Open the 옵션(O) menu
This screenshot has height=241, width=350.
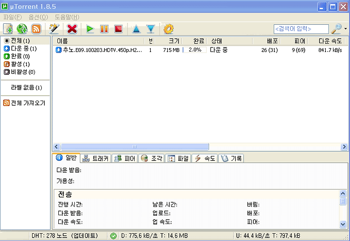click(x=38, y=17)
